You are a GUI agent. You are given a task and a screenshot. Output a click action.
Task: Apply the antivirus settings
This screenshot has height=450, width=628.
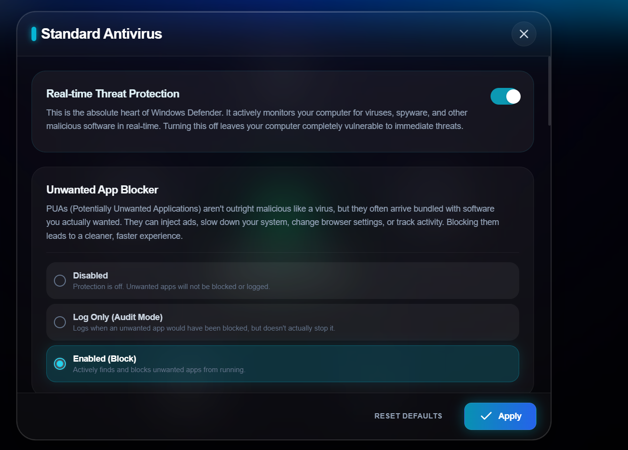point(500,416)
